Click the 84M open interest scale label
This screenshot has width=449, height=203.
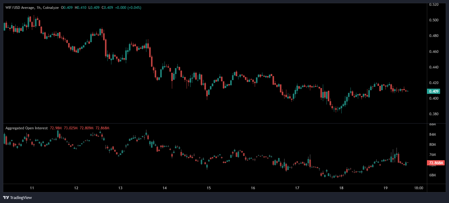(432, 135)
